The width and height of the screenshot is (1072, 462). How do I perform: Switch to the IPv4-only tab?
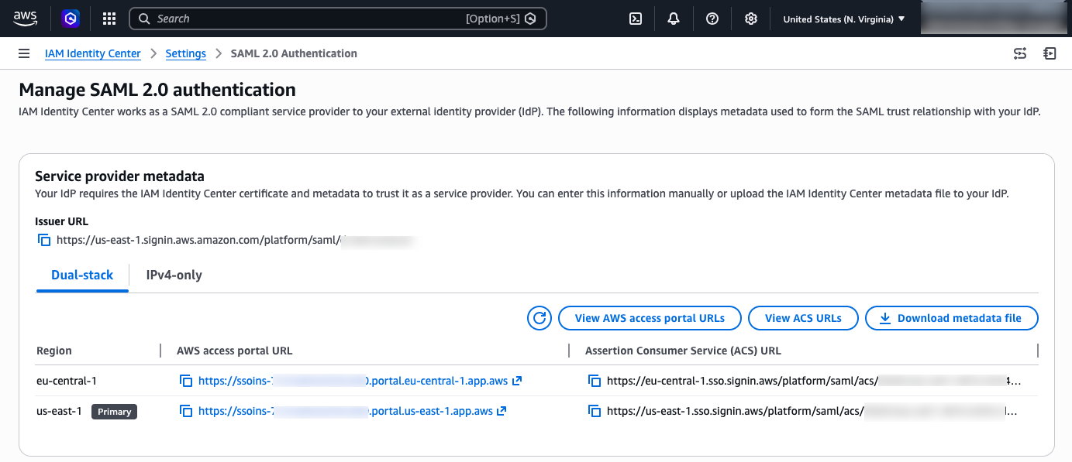tap(174, 275)
